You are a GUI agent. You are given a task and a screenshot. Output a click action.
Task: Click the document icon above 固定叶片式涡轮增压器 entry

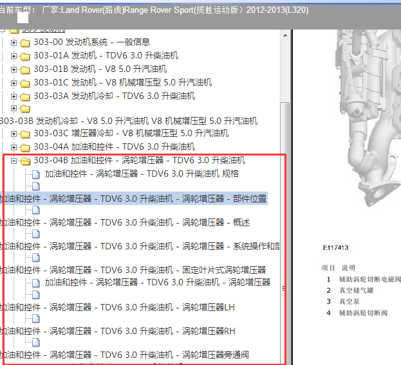pos(36,258)
